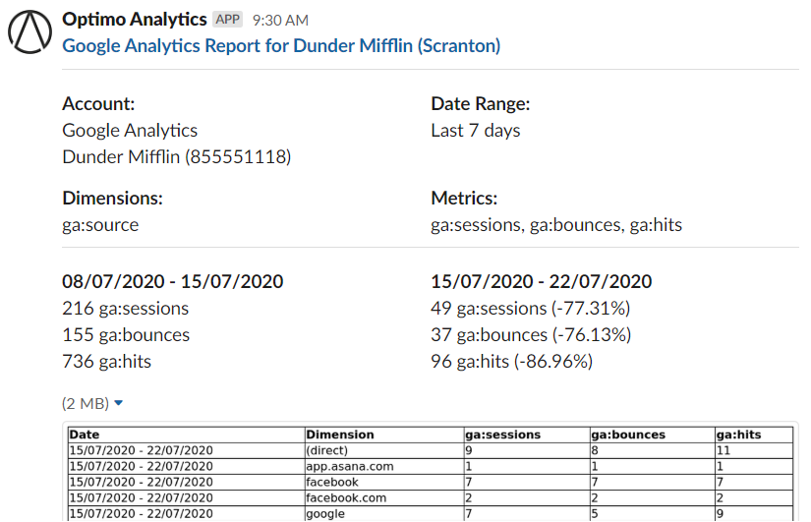Select 96 ga:hits (-86.96%) value
Image resolution: width=811 pixels, height=522 pixels.
[512, 361]
